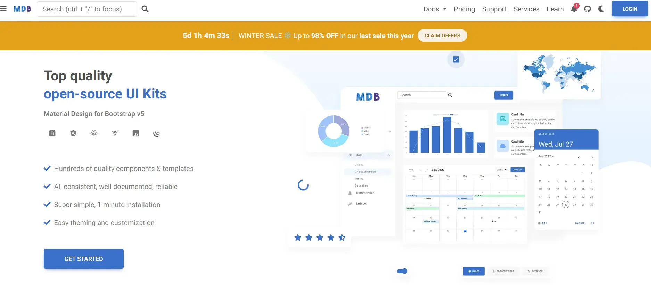Viewport: 651px width, 285px height.
Task: Go to the Pricing page
Action: click(x=464, y=9)
